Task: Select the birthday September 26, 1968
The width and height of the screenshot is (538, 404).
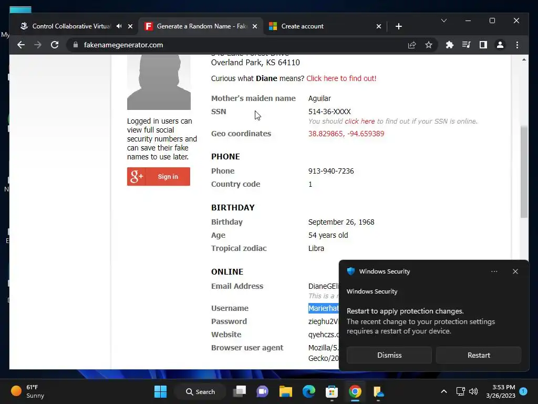Action: [341, 223]
